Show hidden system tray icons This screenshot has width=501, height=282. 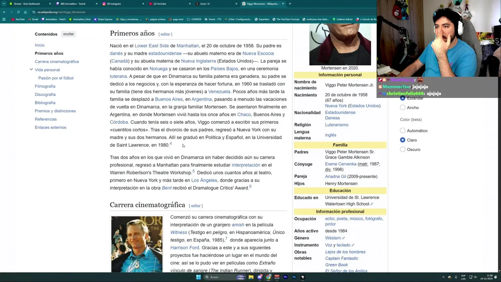443,277
